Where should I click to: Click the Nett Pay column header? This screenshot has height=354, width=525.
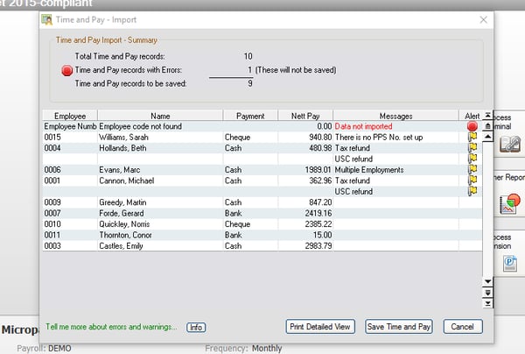pos(305,116)
